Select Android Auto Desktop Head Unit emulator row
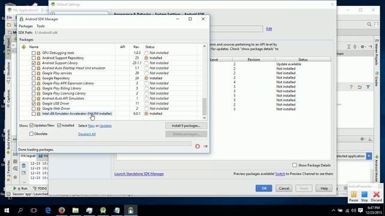This screenshot has width=385, height=216. (111, 68)
